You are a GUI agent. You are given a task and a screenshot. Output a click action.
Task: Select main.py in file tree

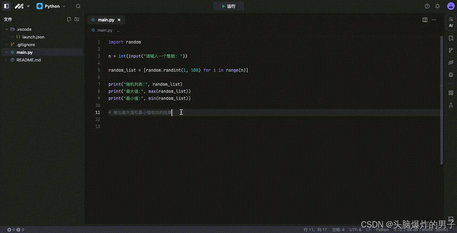(x=42, y=52)
